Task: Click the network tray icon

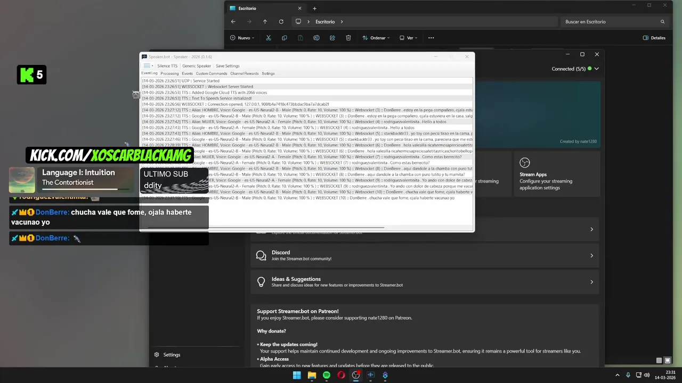Action: (639, 375)
